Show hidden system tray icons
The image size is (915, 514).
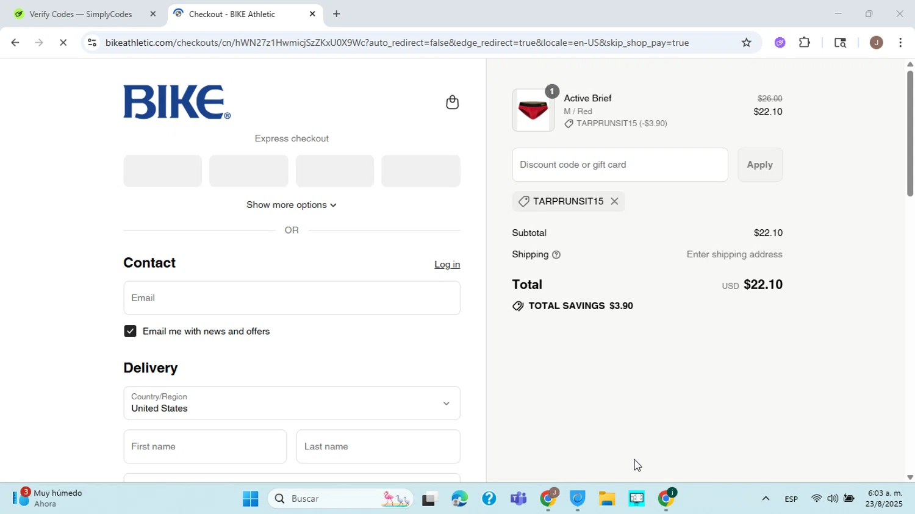[766, 499]
